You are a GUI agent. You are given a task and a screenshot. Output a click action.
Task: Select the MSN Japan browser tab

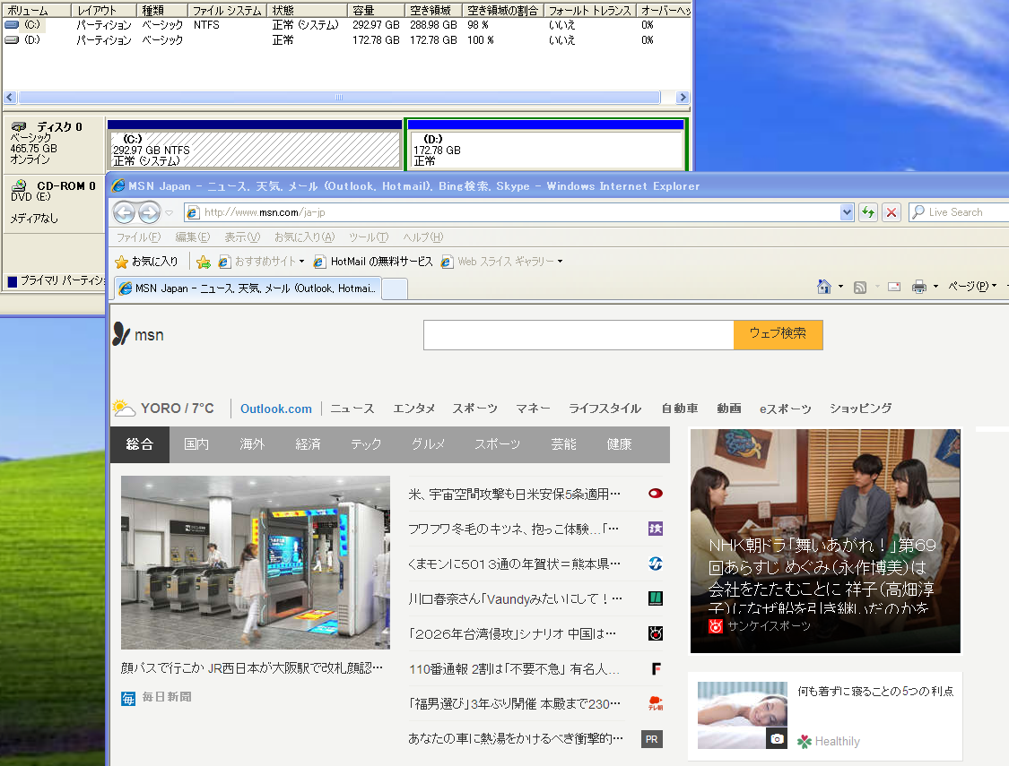coord(248,288)
